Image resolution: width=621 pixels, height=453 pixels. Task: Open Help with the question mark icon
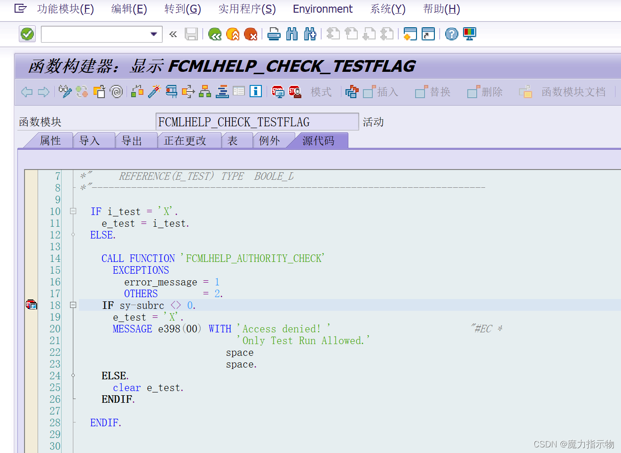tap(451, 34)
